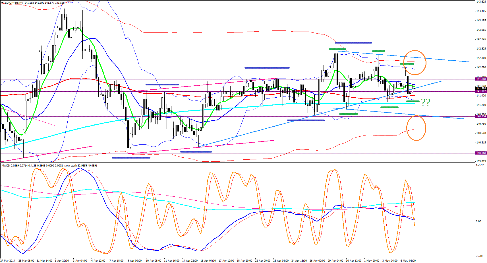Click the 139.875 price axis value
Viewport: 487px width, 263px height.
click(x=481, y=161)
